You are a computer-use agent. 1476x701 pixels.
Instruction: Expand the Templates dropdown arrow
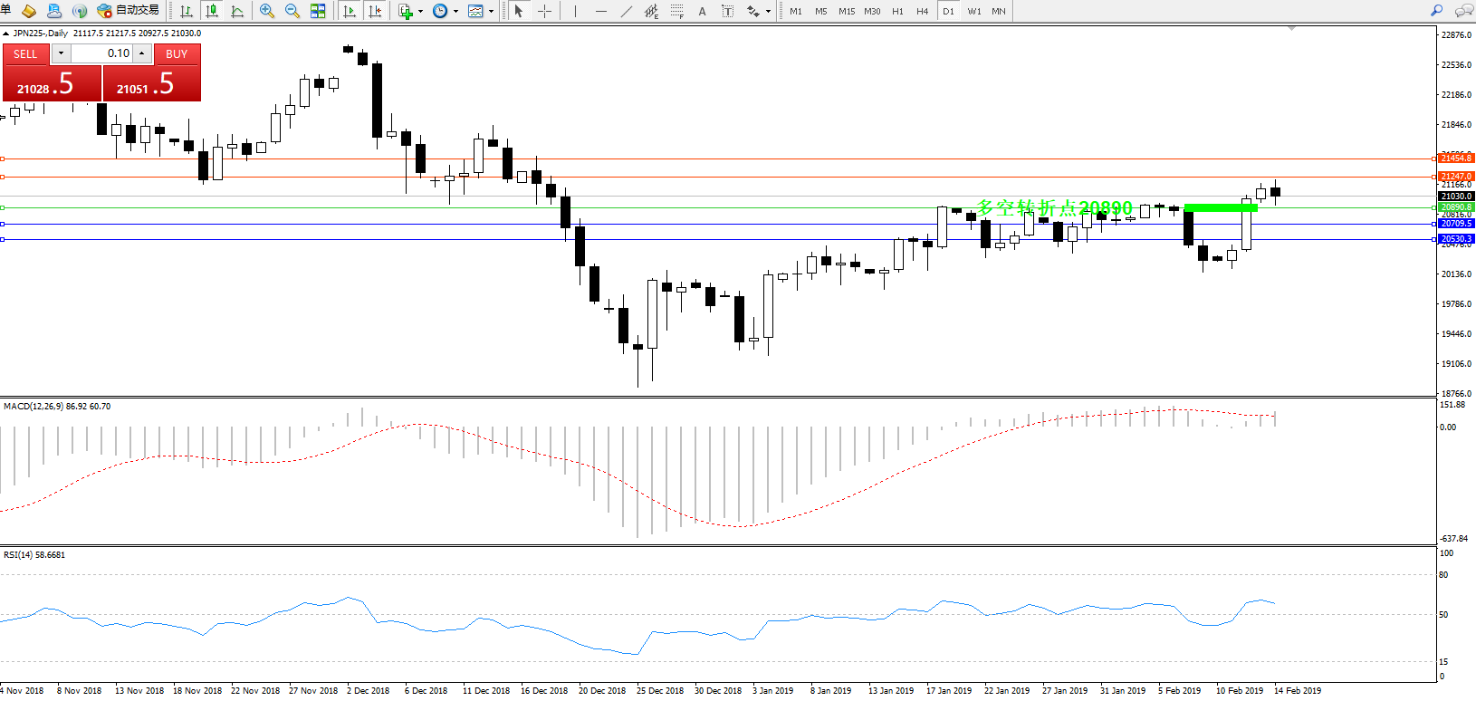point(491,12)
